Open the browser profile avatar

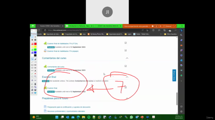point(170,30)
